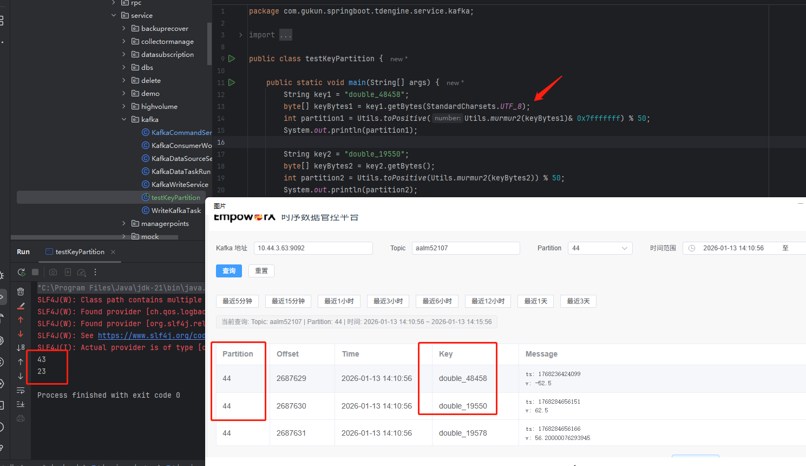Expand the highvolume folder
This screenshot has width=806, height=466.
tap(124, 106)
